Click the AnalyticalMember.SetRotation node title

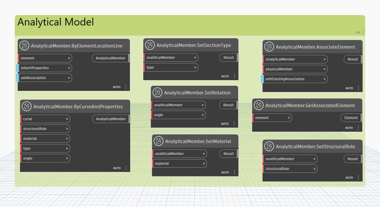pyautogui.click(x=197, y=93)
